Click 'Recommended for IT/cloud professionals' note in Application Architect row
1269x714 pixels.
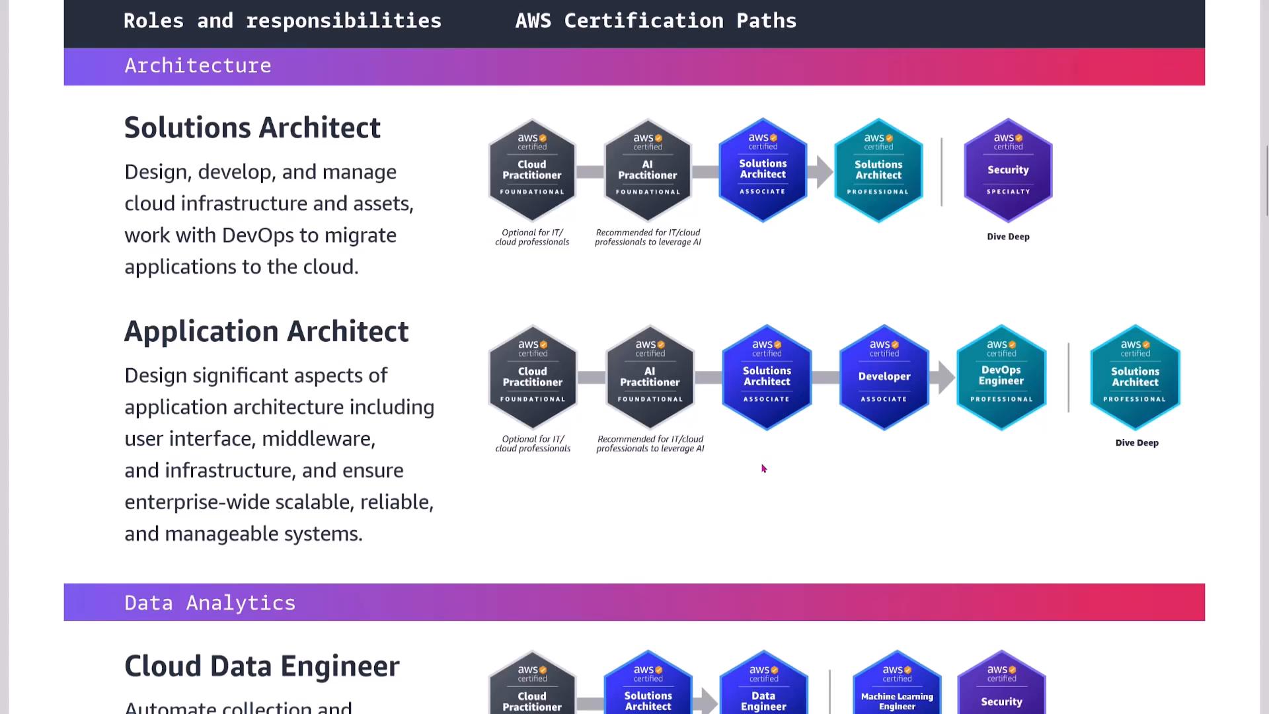tap(650, 444)
